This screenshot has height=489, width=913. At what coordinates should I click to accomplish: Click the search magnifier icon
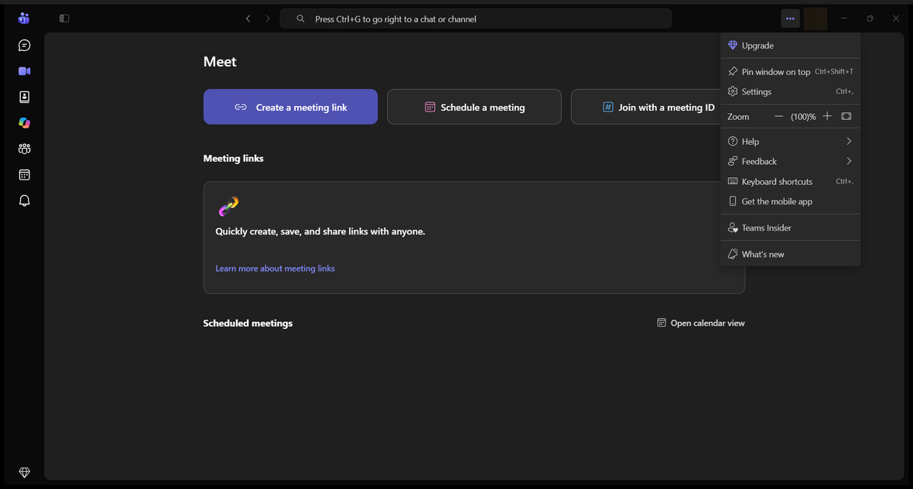click(x=300, y=19)
